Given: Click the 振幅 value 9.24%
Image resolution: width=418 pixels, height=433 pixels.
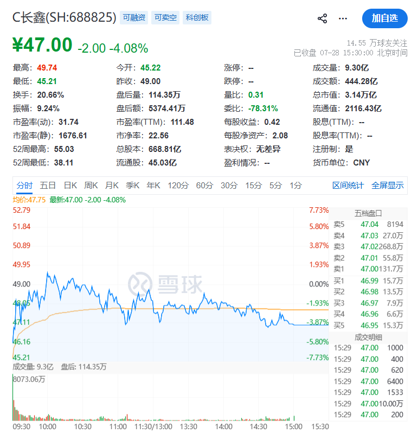Looking at the screenshot, I should 48,109.
